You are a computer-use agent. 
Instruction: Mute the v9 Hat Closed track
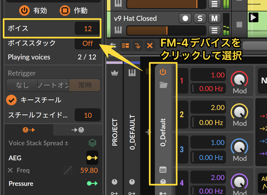coord(215,18)
